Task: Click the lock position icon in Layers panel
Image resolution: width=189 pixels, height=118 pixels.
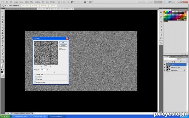Action: (x=173, y=62)
